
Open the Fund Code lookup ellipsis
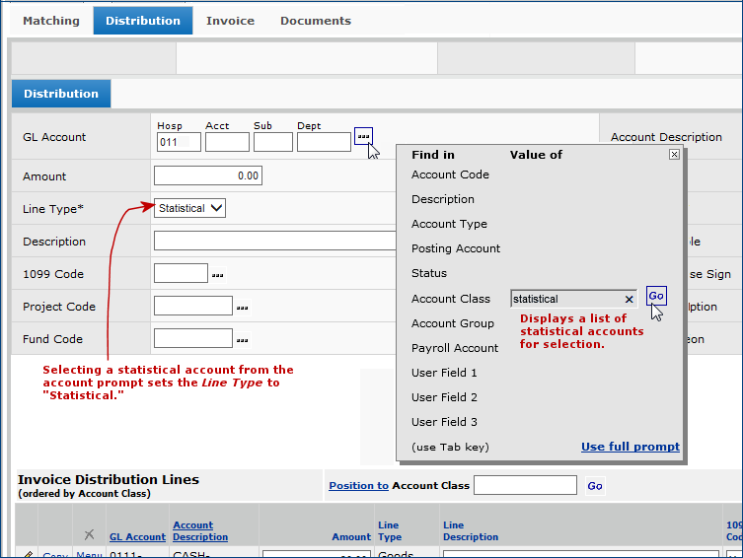242,340
